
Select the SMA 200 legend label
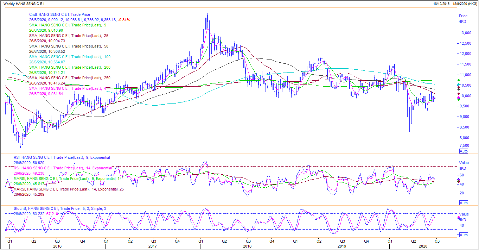pyautogui.click(x=70, y=67)
